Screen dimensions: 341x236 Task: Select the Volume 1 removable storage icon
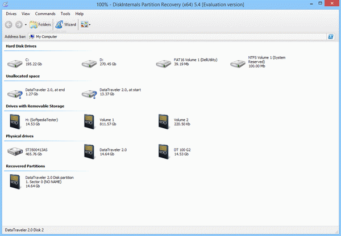[x=89, y=122]
